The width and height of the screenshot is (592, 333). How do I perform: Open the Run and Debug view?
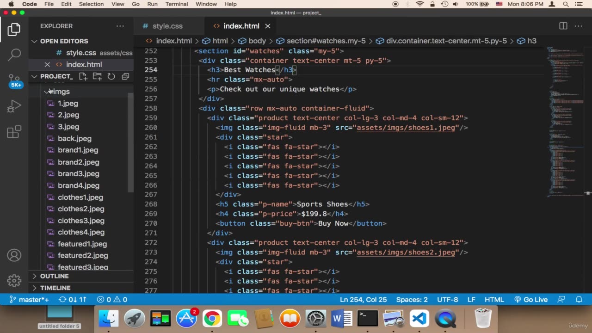pyautogui.click(x=14, y=107)
